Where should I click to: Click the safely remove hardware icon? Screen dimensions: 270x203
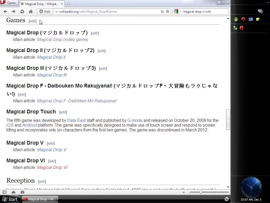tap(235, 28)
